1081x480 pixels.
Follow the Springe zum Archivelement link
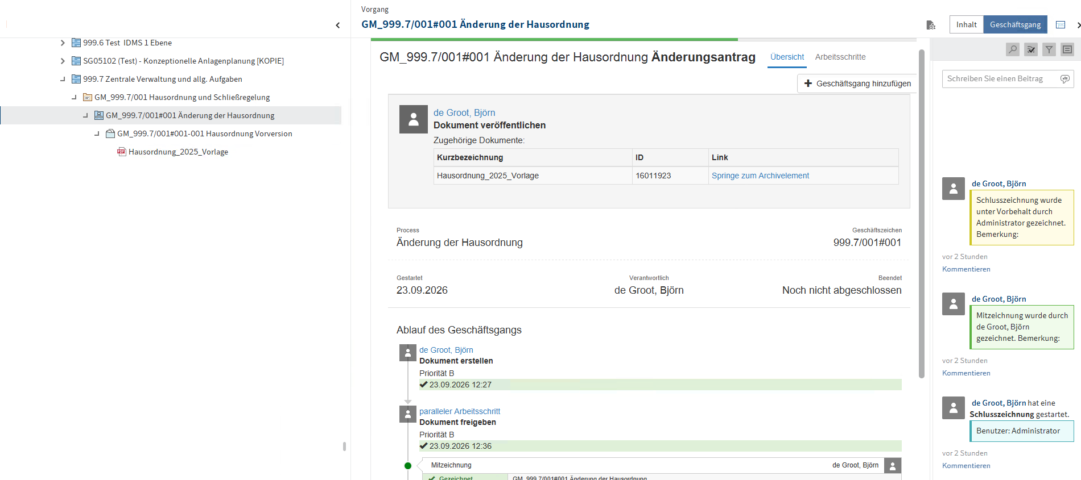coord(760,176)
